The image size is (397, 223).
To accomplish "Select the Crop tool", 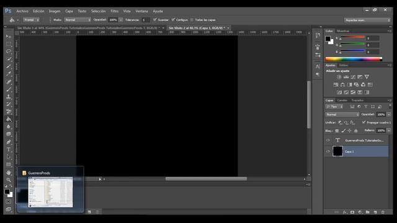I will tap(8, 66).
